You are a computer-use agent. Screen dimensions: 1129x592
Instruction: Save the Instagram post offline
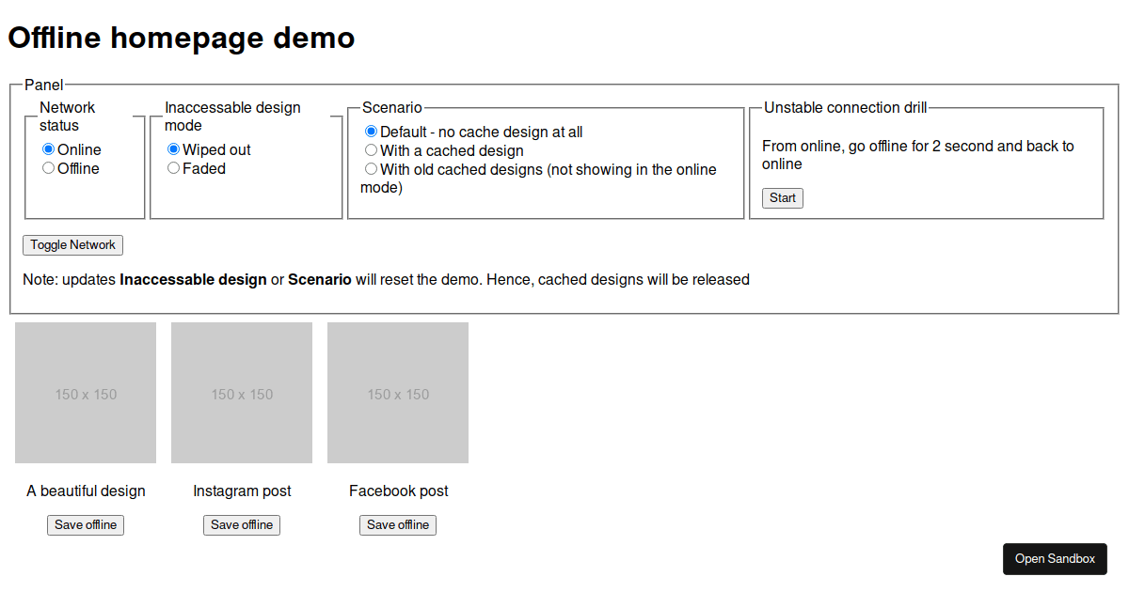(242, 525)
